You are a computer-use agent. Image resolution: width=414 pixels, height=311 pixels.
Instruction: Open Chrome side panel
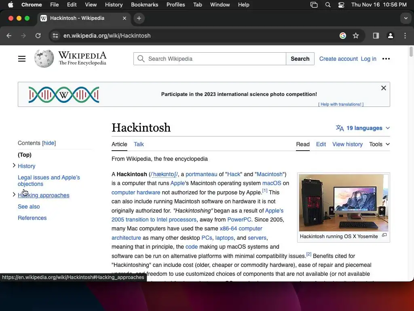[x=376, y=36]
